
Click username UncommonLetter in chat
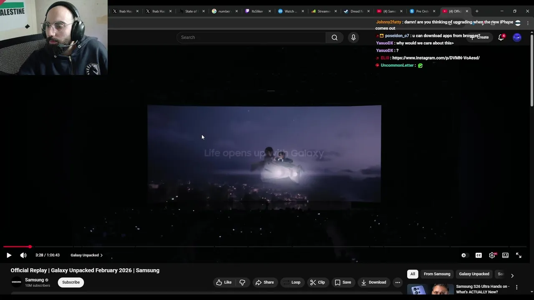click(397, 65)
